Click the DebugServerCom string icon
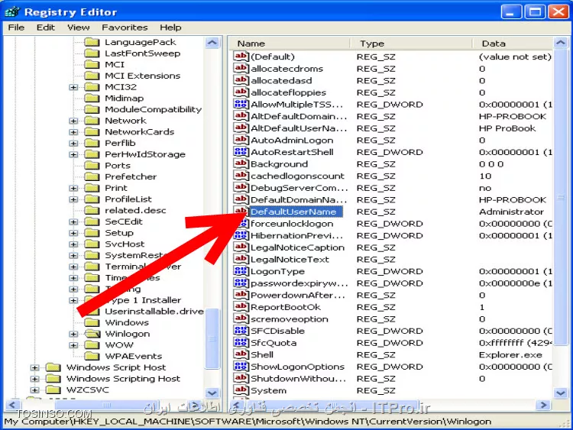 tap(241, 188)
